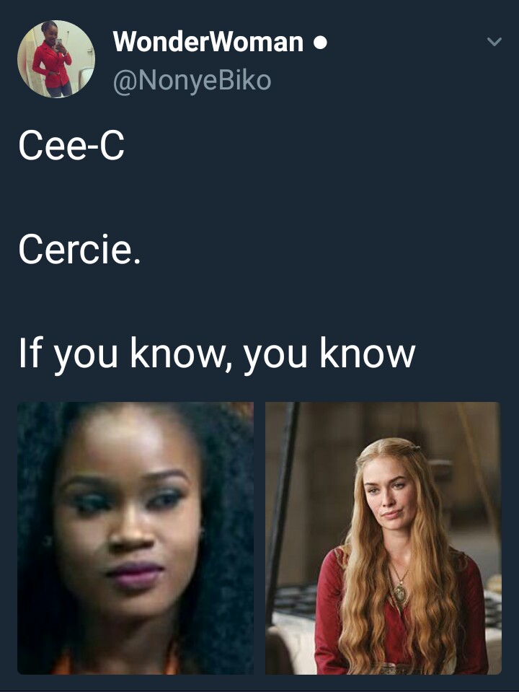Click the gold pendant in right photo

click(x=400, y=592)
